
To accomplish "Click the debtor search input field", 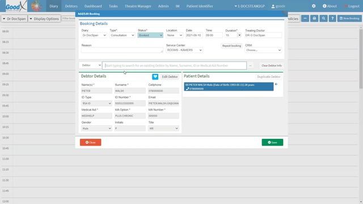I will coord(175,66).
